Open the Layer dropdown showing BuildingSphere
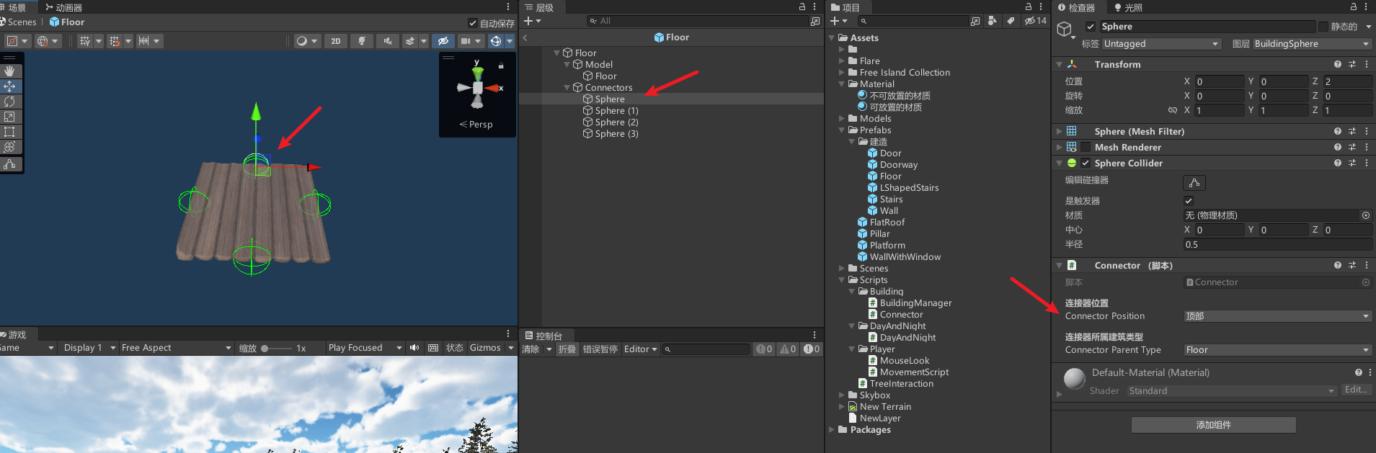 (x=1312, y=44)
